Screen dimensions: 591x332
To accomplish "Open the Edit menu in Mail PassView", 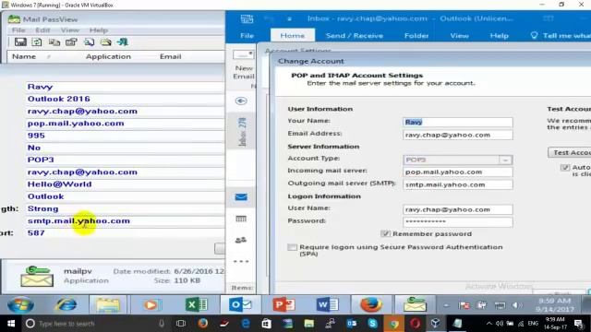I will coord(42,30).
